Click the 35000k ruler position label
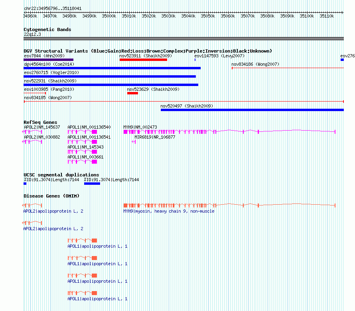The width and height of the screenshot is (355, 311). tap(109, 16)
